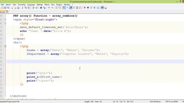Click the Save All toolbar icon
Viewport: 184px width, 103px height.
(x=8, y=8)
